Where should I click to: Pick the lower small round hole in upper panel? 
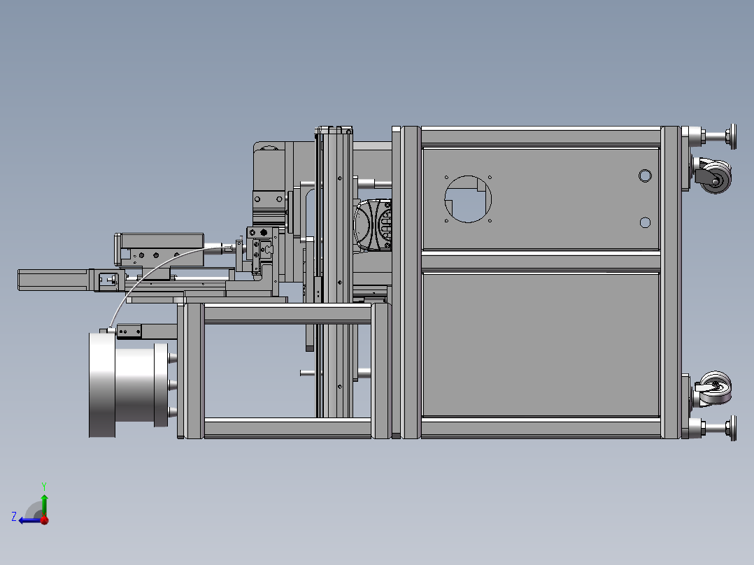click(645, 222)
